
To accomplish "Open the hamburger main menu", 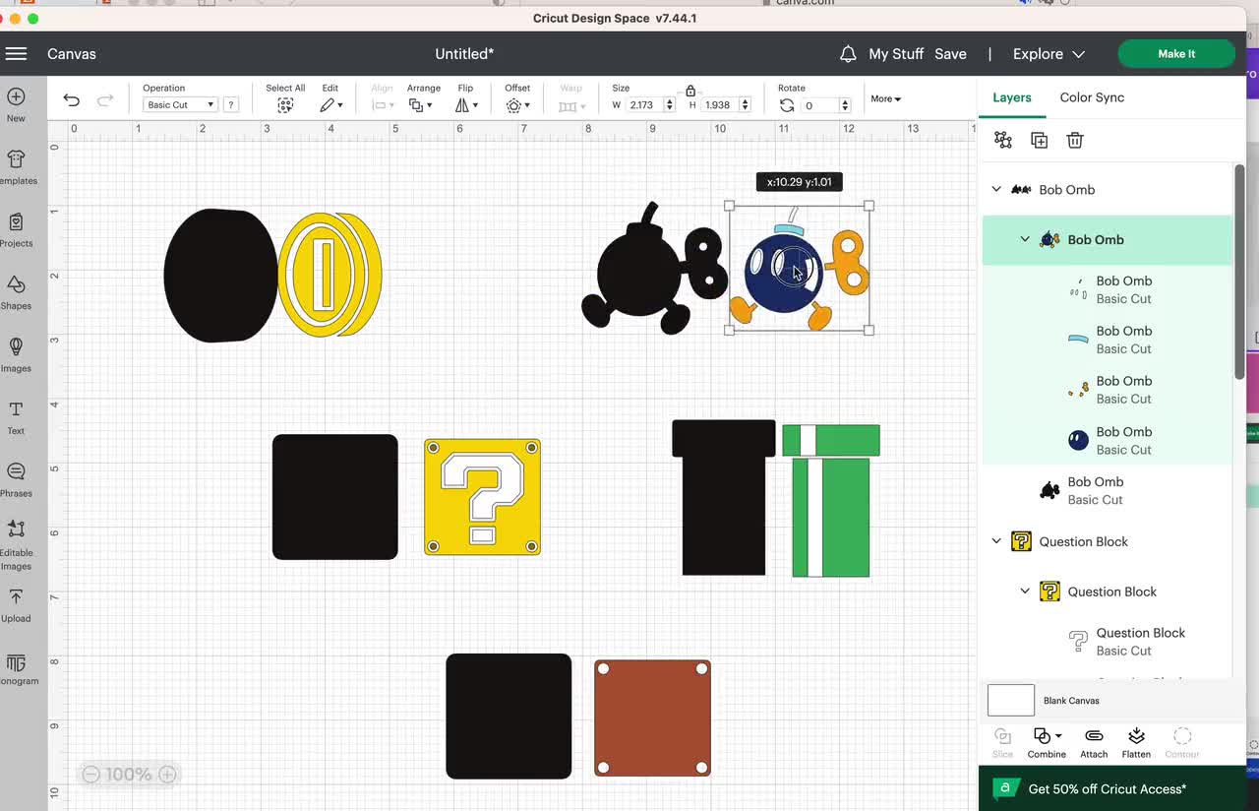I will 16,54.
